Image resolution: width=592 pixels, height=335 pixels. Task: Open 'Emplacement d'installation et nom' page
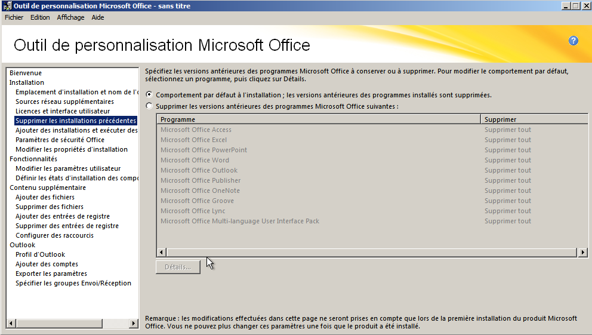[76, 92]
